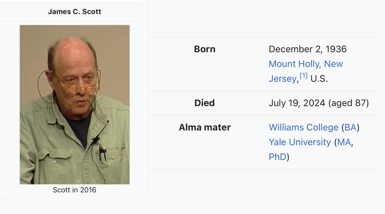
Task: Click the '(aged 87)' text
Action: (348, 103)
